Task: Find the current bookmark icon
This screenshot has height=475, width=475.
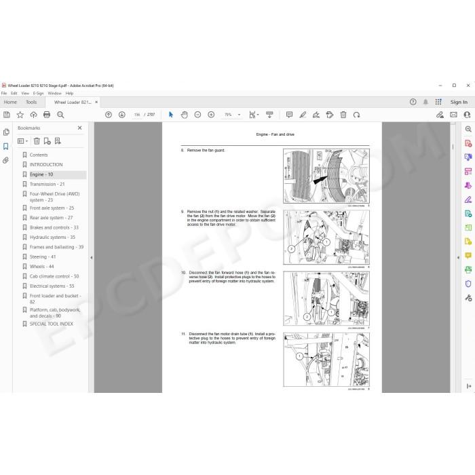Action: point(58,141)
